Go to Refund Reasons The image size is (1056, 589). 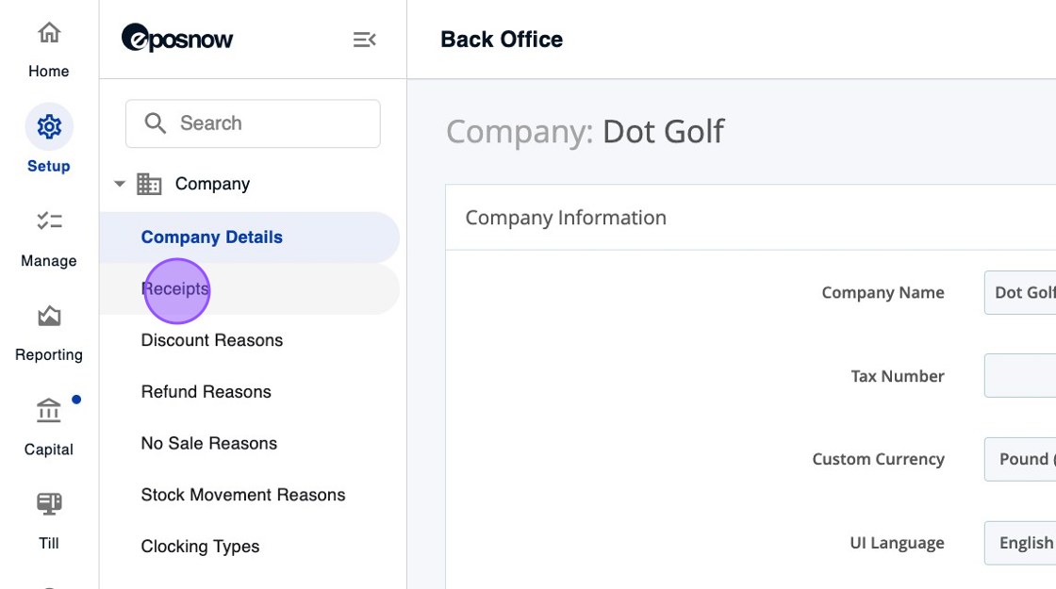[x=206, y=392]
